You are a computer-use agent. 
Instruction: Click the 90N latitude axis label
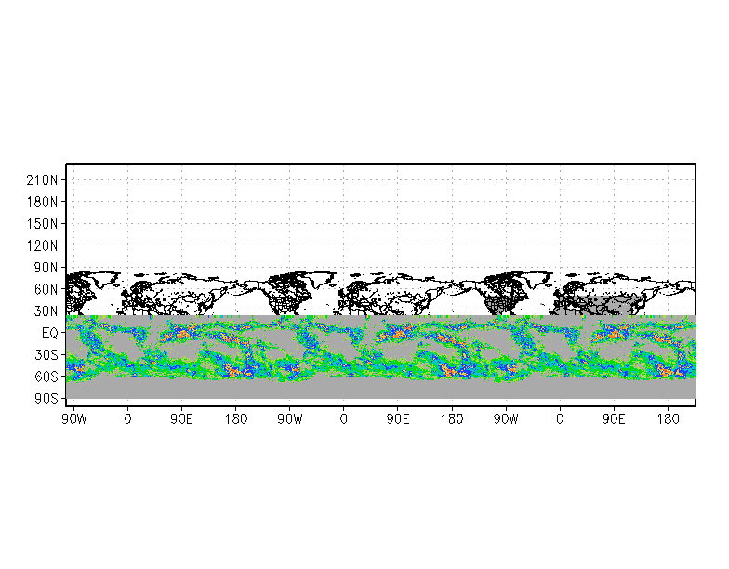click(x=46, y=268)
